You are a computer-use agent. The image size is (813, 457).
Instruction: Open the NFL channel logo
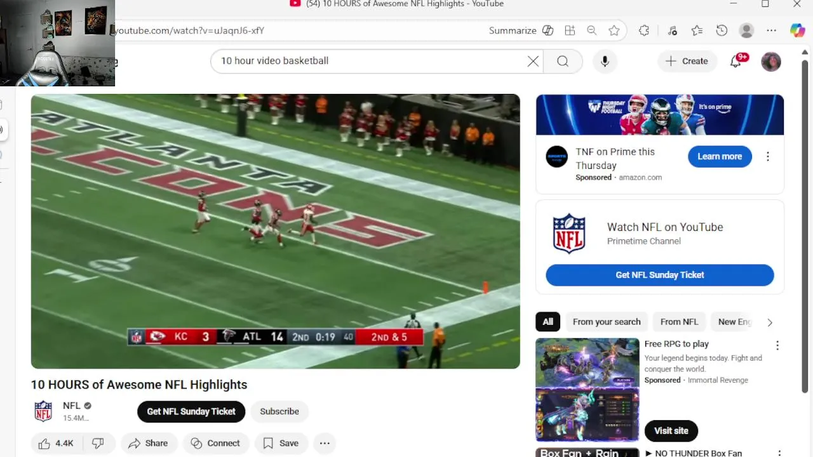coord(43,411)
